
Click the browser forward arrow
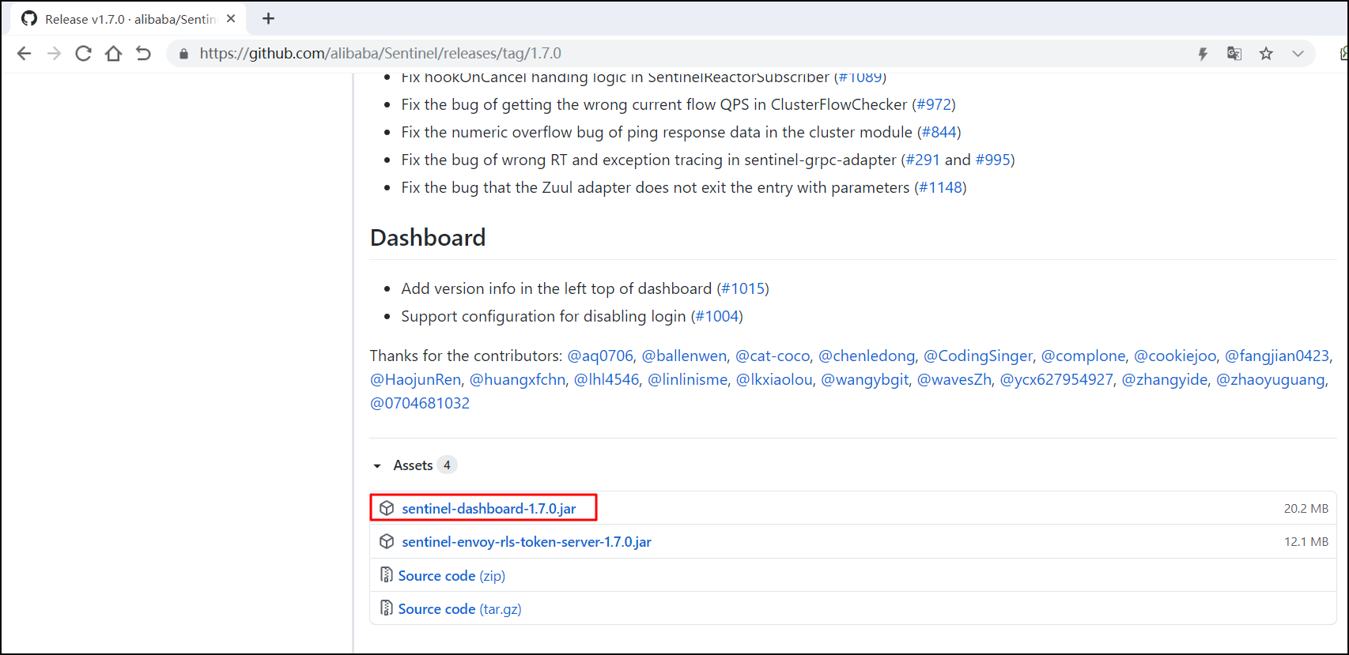(54, 54)
